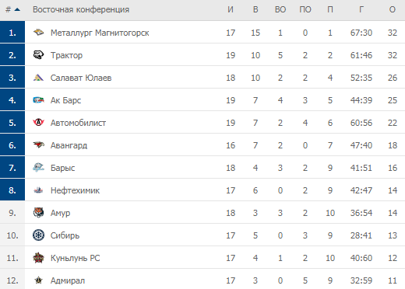
Task: Open the Трактор team link
Action: tap(66, 55)
